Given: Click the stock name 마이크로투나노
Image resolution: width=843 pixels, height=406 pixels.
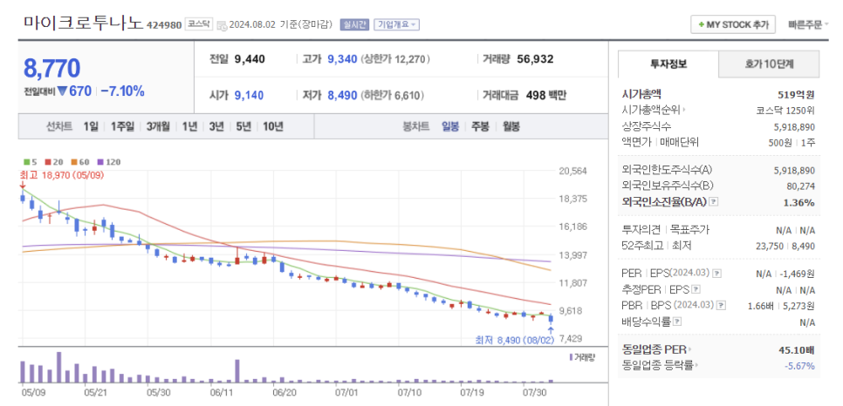Looking at the screenshot, I should pos(83,24).
